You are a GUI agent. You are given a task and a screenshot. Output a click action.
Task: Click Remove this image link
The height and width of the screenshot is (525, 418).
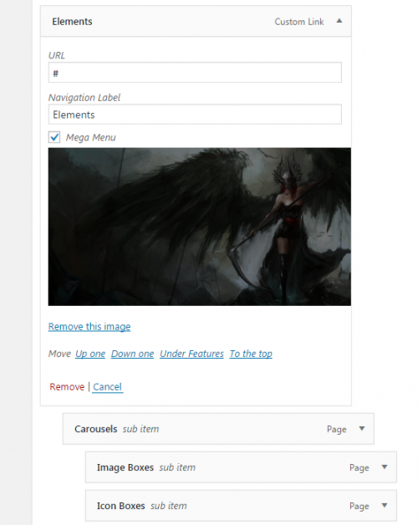(89, 326)
